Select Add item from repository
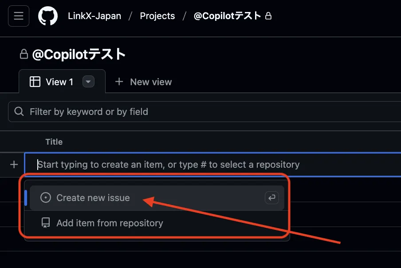The height and width of the screenshot is (268, 401). click(110, 223)
